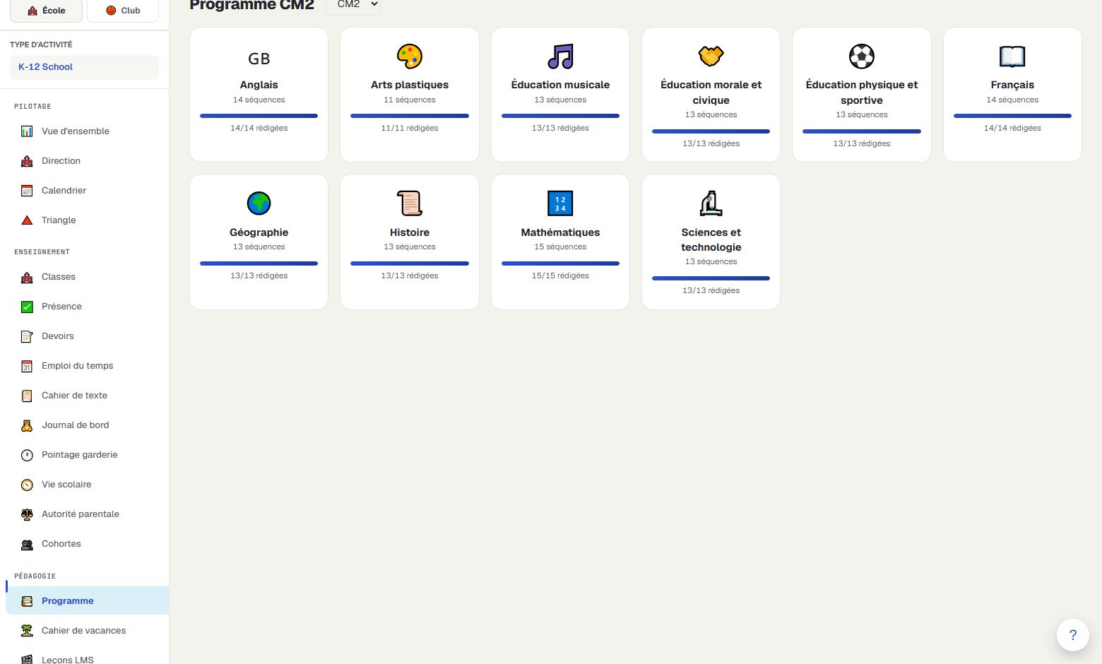
Task: Open the Histoire subject card title
Action: (x=410, y=232)
